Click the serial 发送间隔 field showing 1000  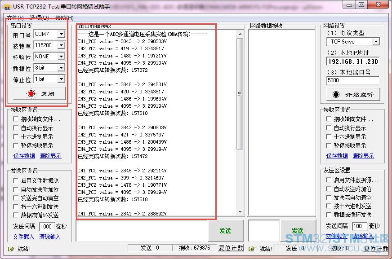47,226
